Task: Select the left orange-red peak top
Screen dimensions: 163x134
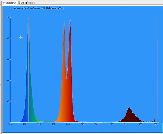Action: pos(64,22)
